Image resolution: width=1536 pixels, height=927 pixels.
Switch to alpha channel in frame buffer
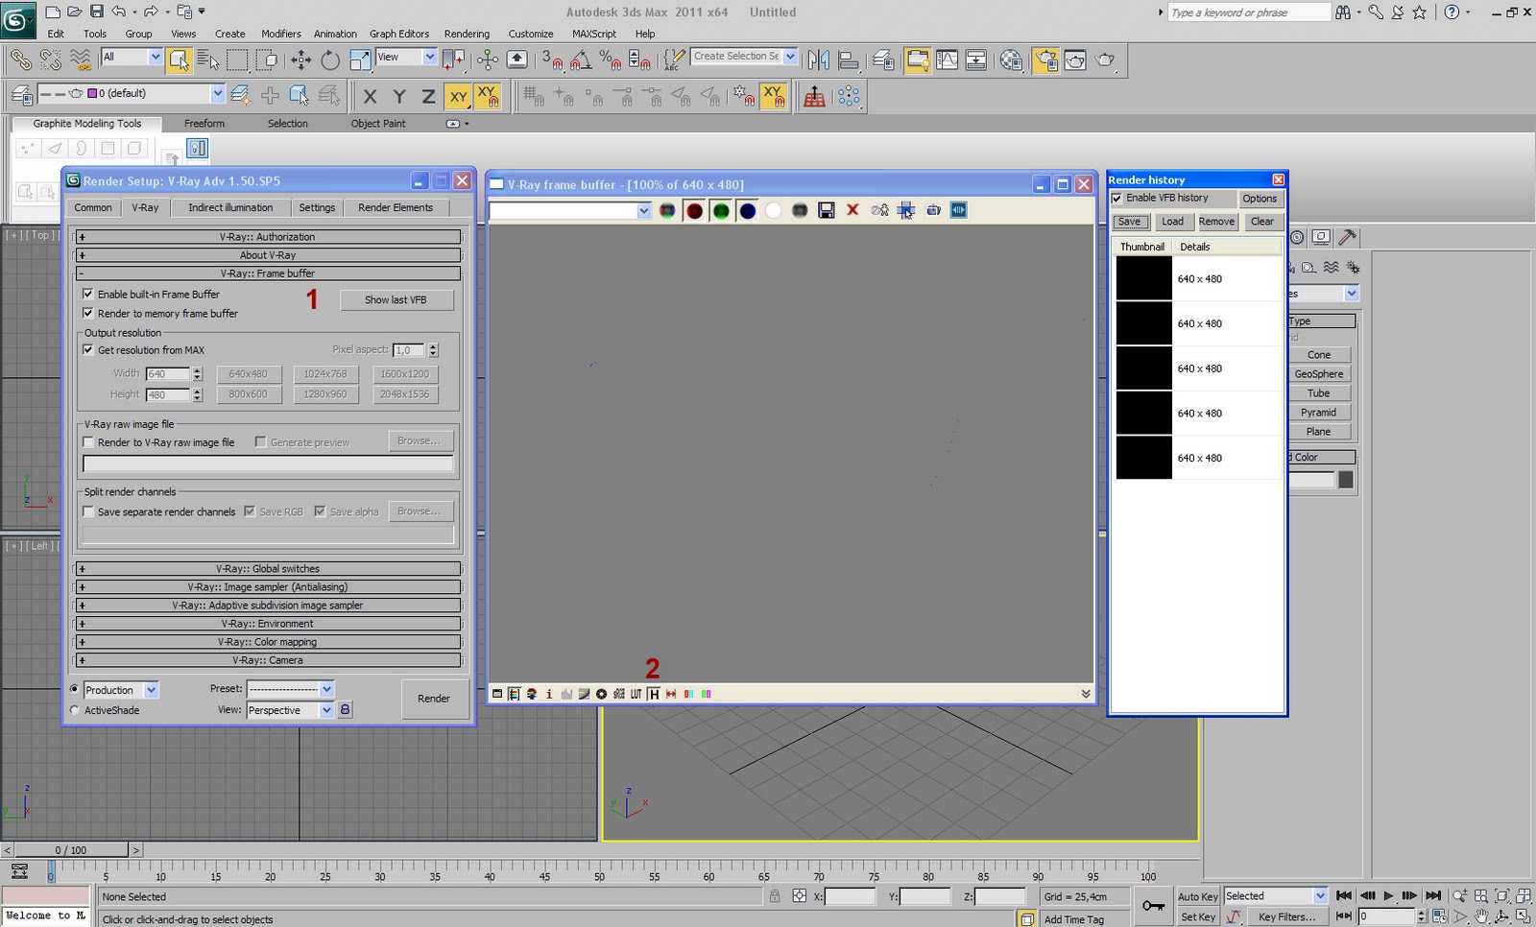[x=773, y=210]
